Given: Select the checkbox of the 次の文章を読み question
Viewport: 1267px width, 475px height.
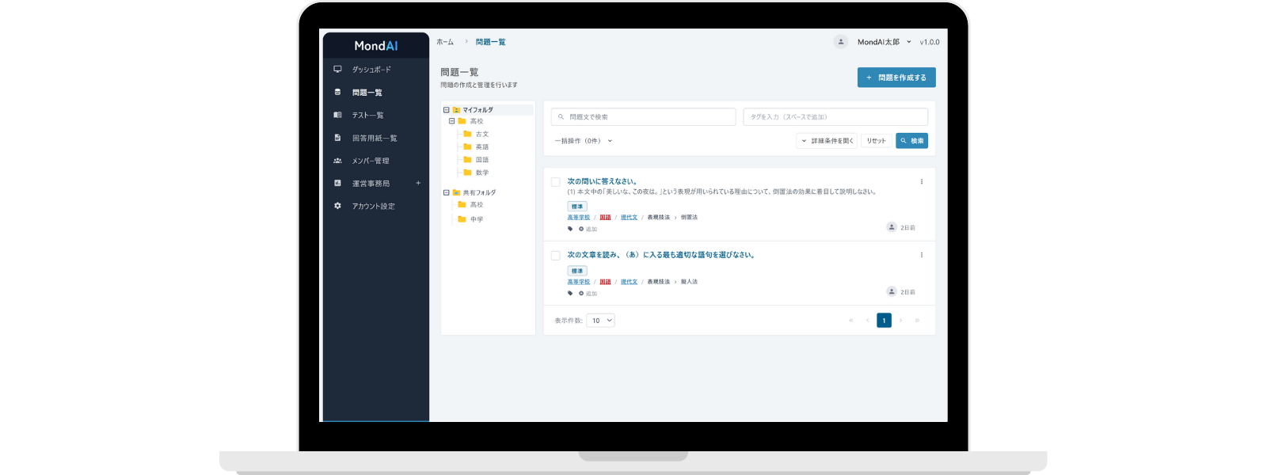Looking at the screenshot, I should (556, 256).
